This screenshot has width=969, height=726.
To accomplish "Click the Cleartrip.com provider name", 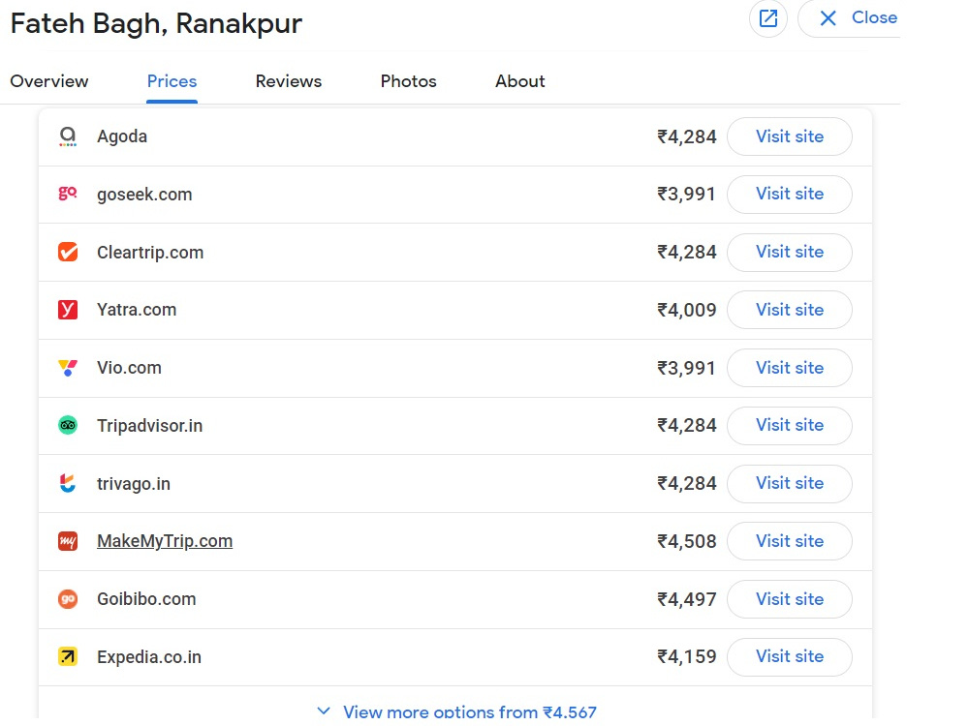I will 149,253.
